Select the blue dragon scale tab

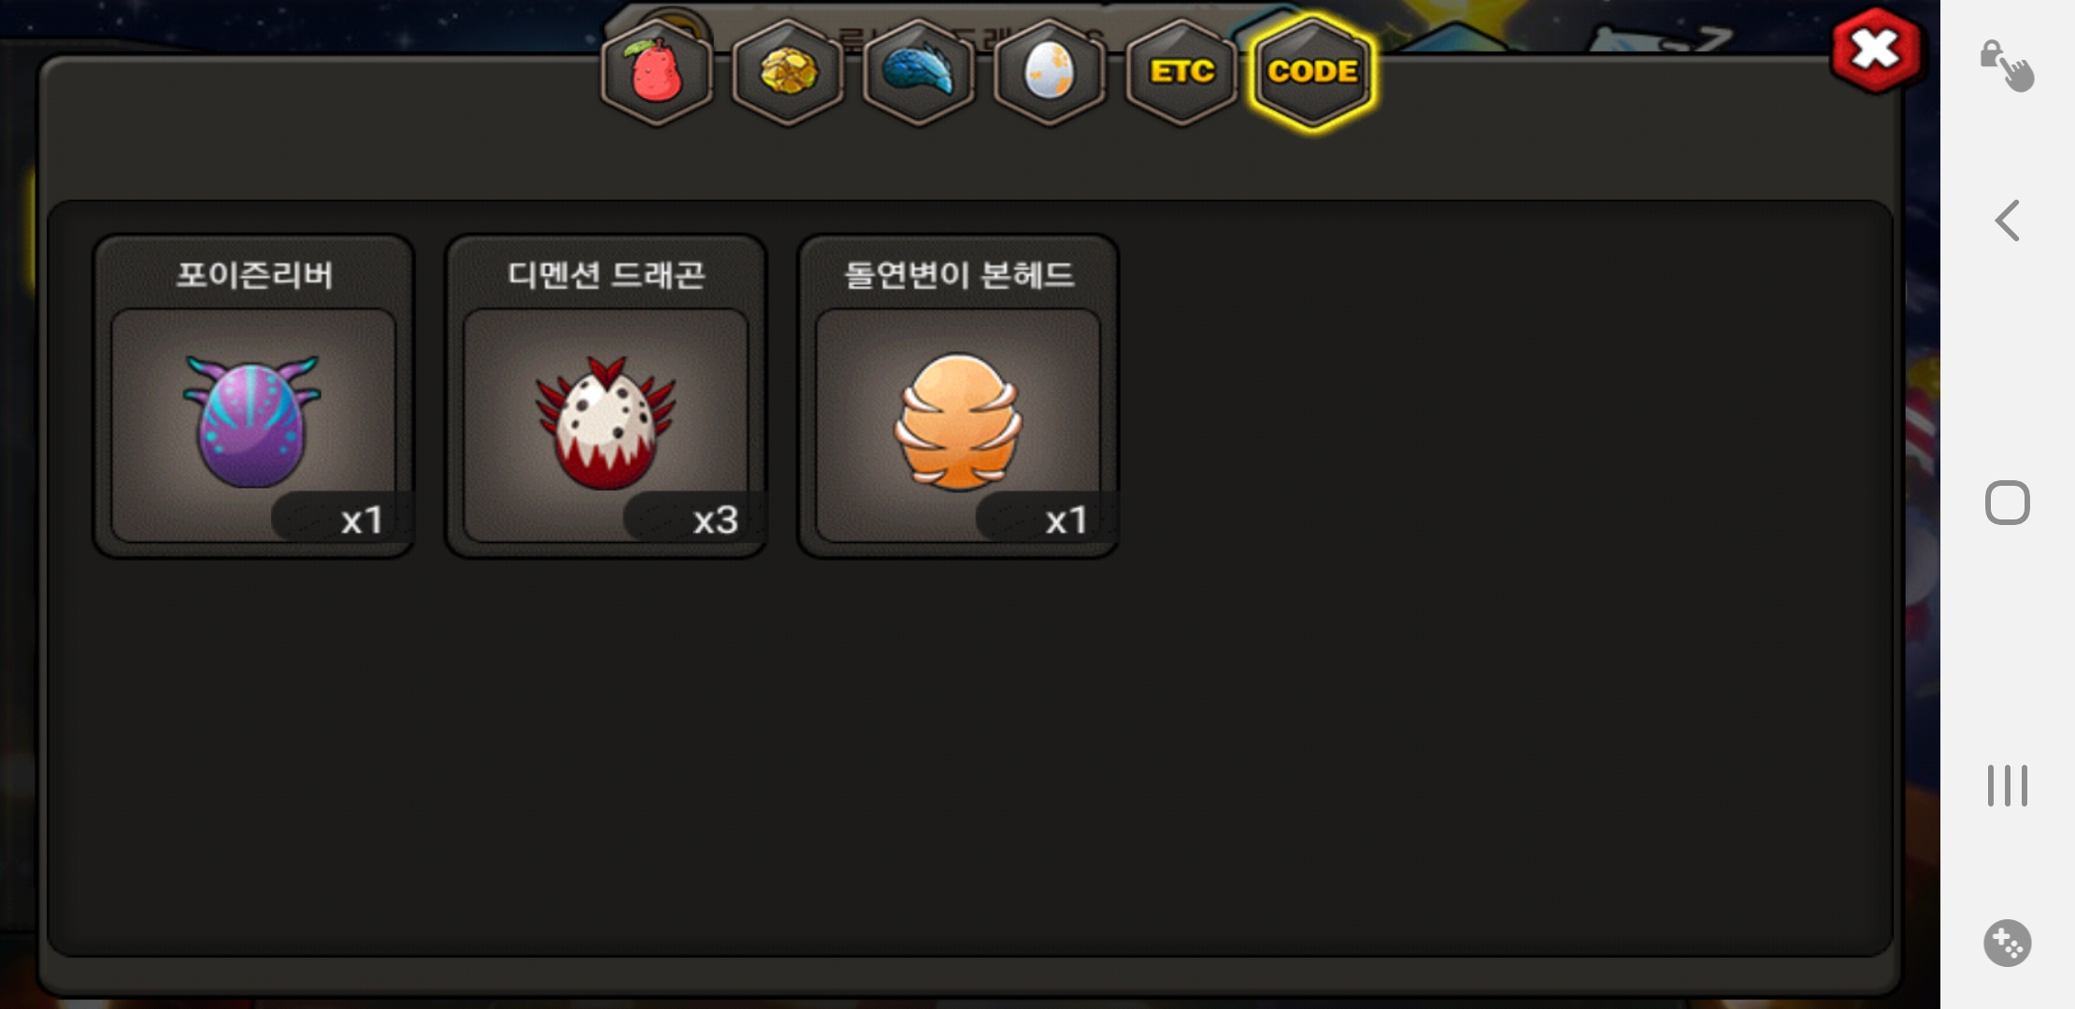[x=918, y=71]
